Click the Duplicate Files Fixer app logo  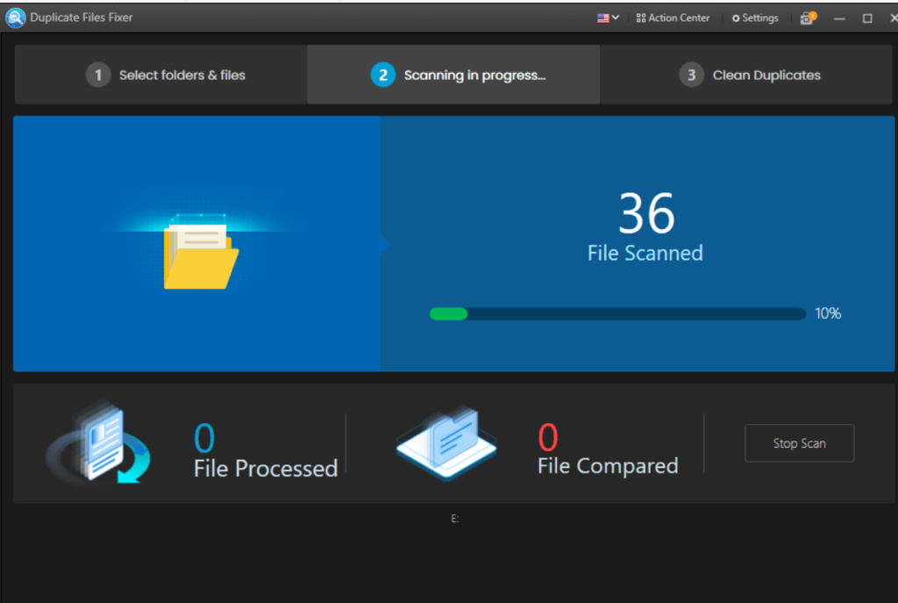(x=16, y=18)
